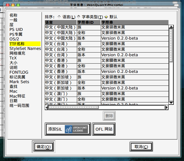Open the FONTLOG section
The width and height of the screenshot is (184, 161).
click(x=19, y=72)
